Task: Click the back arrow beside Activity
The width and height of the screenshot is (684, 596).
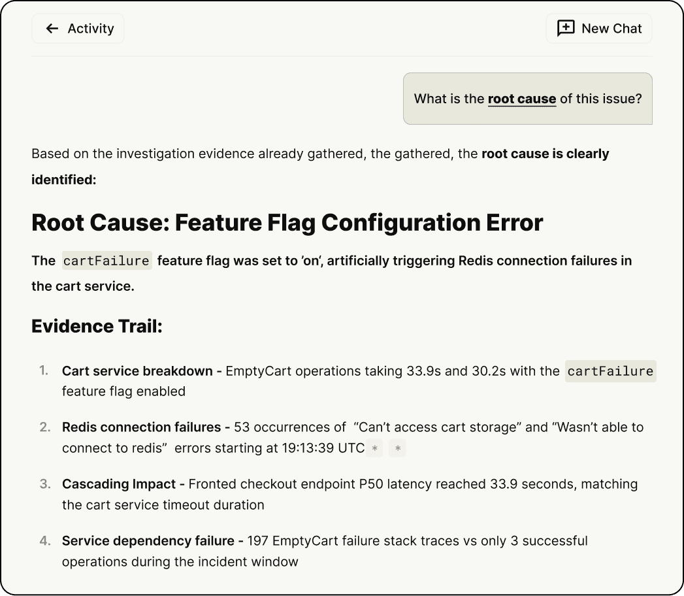Action: (x=52, y=29)
